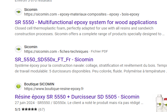Click the Boutique SICOMIN site name
Screen dimensions: 167x112
click(39, 84)
